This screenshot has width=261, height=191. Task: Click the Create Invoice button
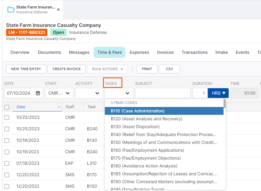coord(66,69)
